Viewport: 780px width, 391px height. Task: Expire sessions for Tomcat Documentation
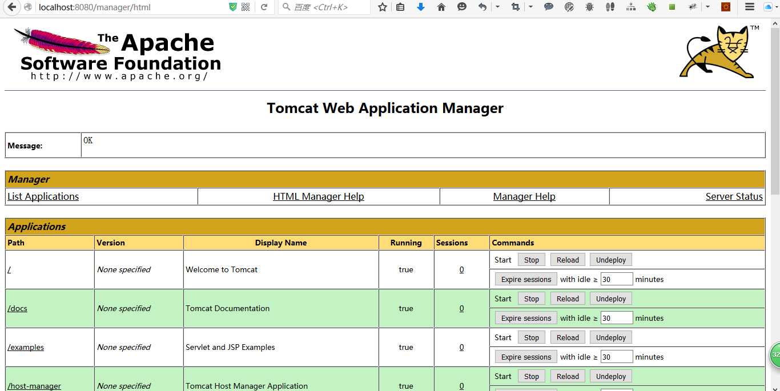point(526,318)
